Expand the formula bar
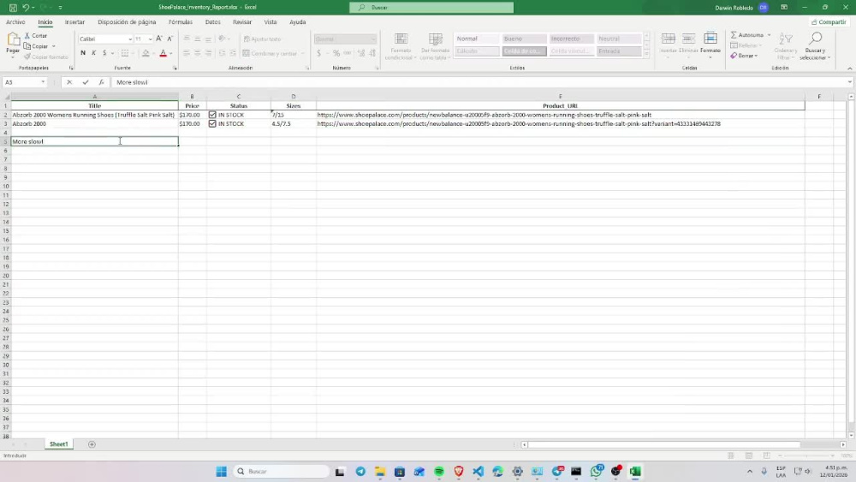The image size is (856, 482). pos(849,82)
